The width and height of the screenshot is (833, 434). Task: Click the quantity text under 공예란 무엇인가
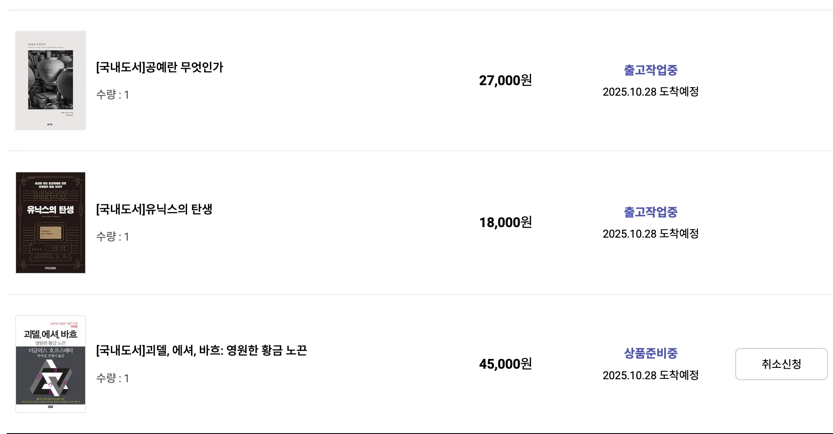point(113,94)
